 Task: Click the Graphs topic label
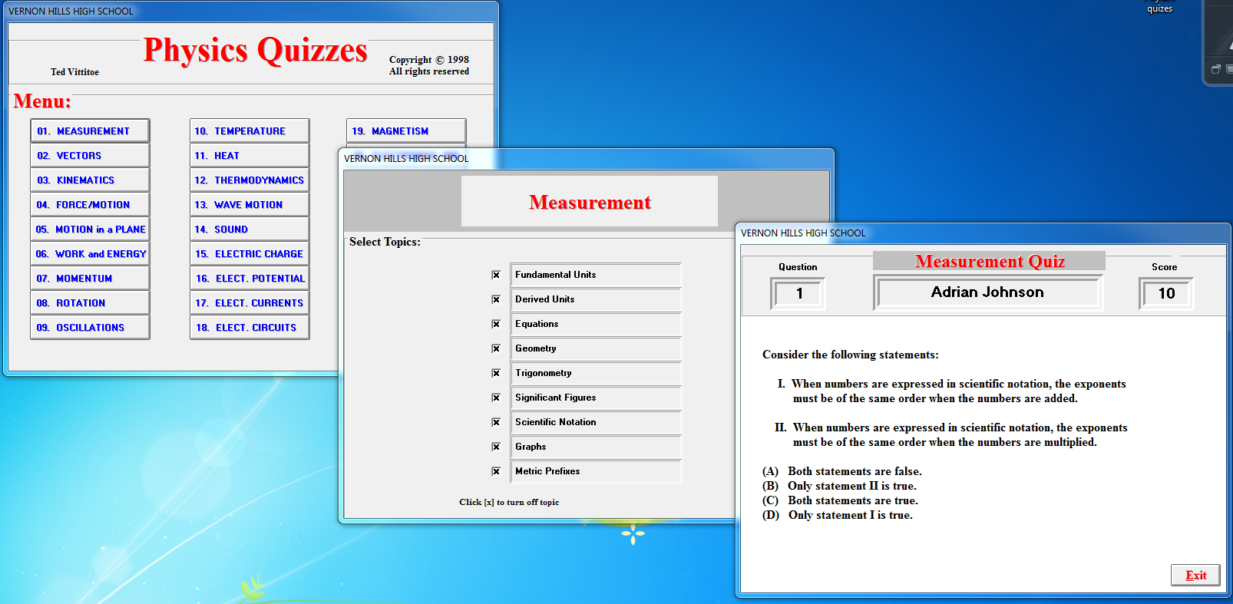[x=596, y=447]
